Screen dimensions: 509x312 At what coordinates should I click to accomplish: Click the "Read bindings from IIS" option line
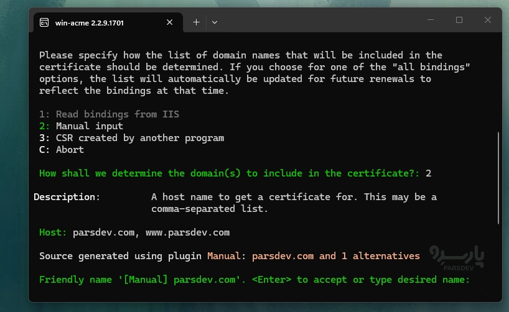pos(109,114)
